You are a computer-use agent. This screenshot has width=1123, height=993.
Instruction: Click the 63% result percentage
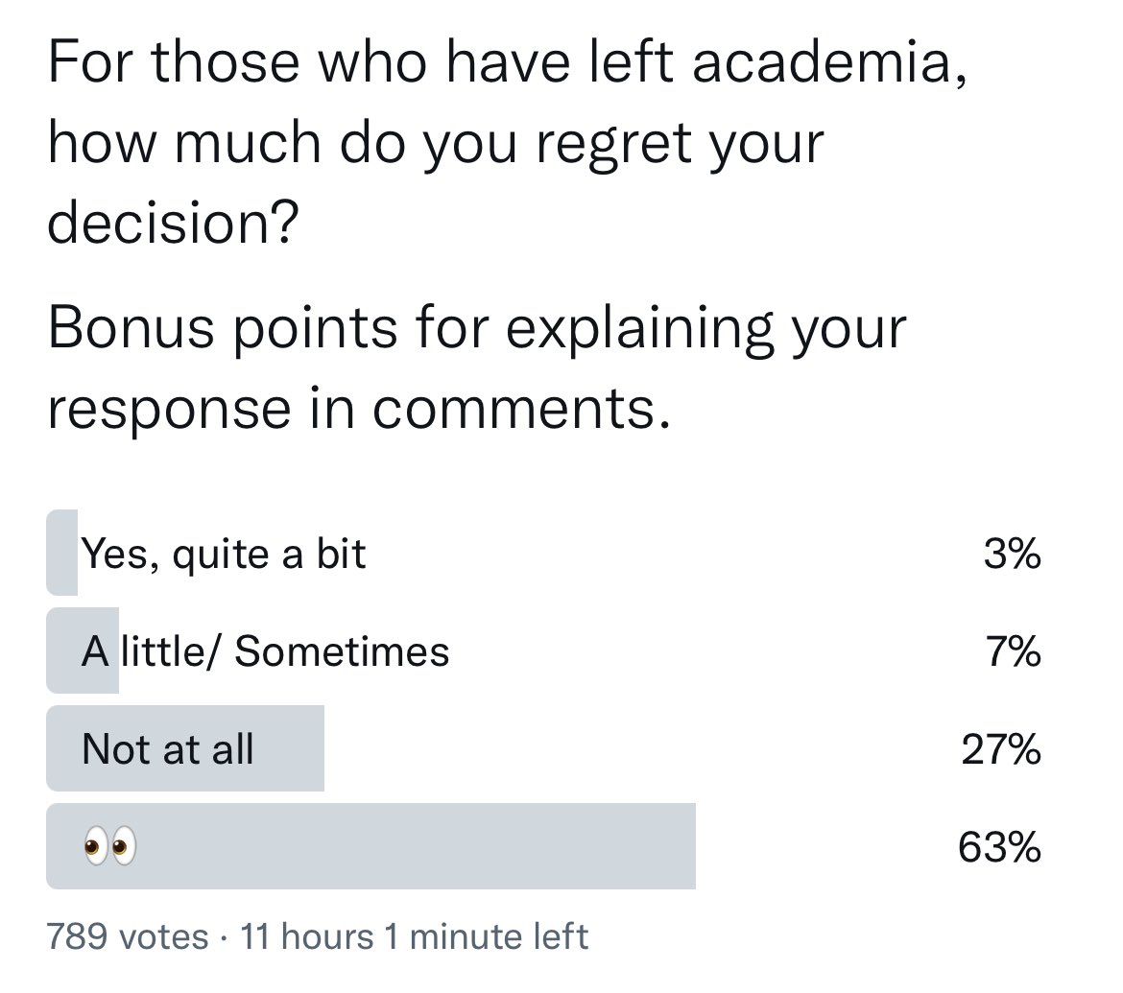pyautogui.click(x=1000, y=846)
